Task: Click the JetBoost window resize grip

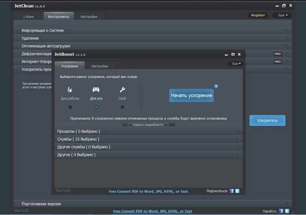Action: tap(243, 192)
